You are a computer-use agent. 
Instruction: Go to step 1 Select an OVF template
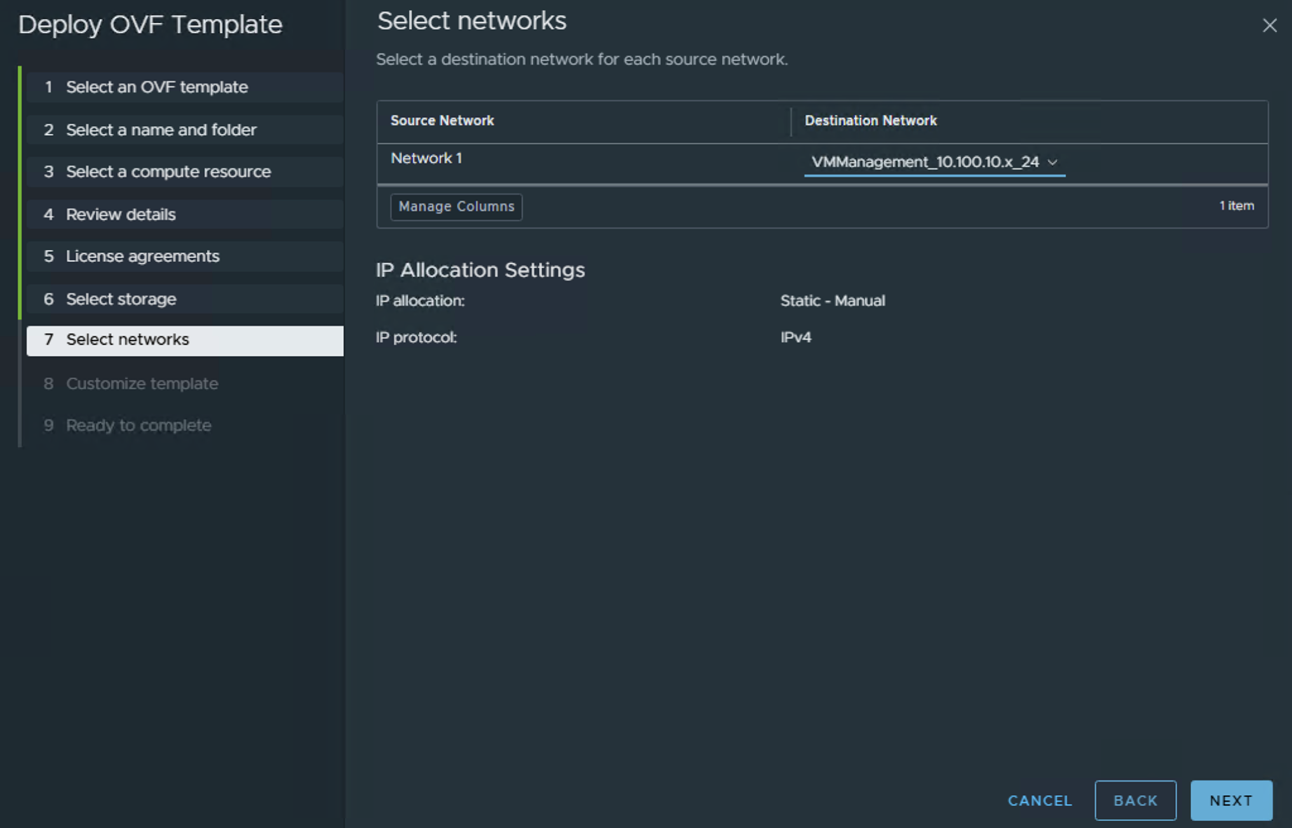(156, 87)
